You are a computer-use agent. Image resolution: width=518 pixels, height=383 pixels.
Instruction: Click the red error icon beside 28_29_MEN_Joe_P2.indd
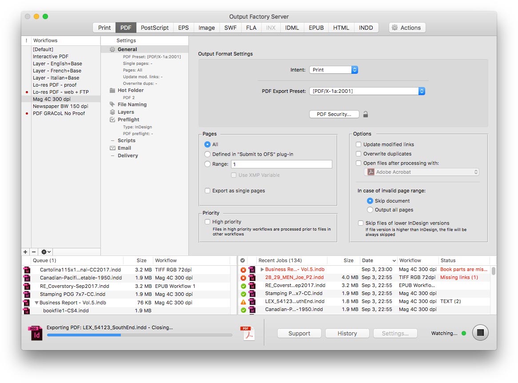tap(244, 277)
